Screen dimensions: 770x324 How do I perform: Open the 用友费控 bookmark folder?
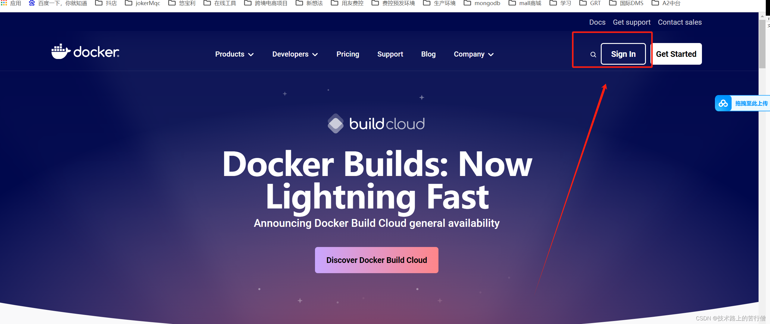coord(347,3)
